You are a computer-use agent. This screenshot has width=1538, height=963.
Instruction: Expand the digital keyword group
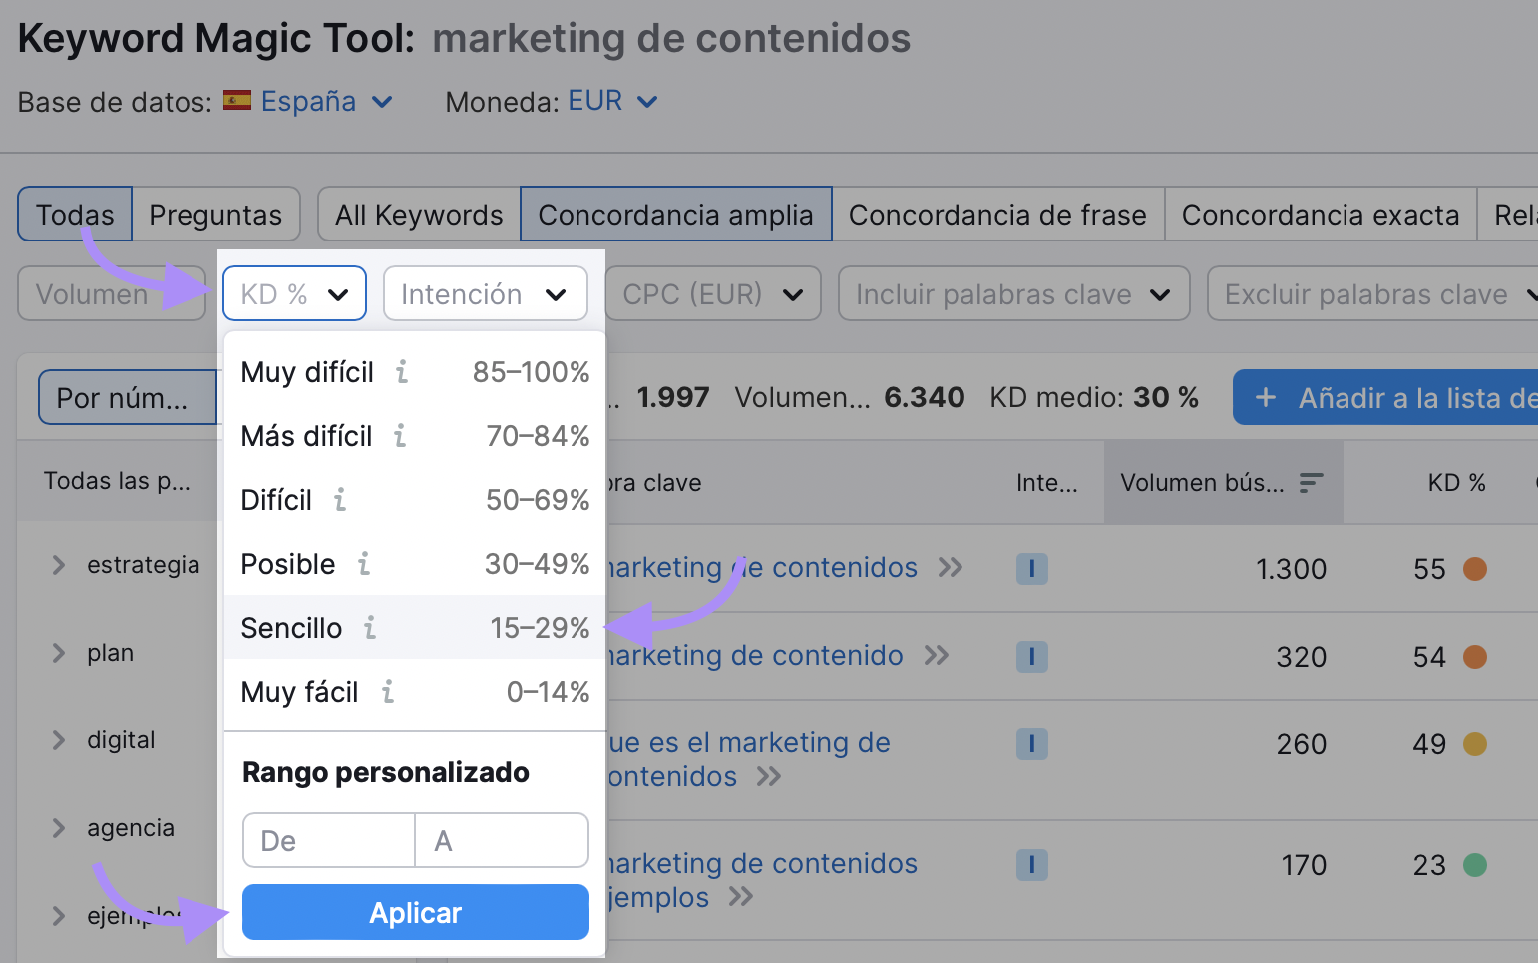(59, 740)
